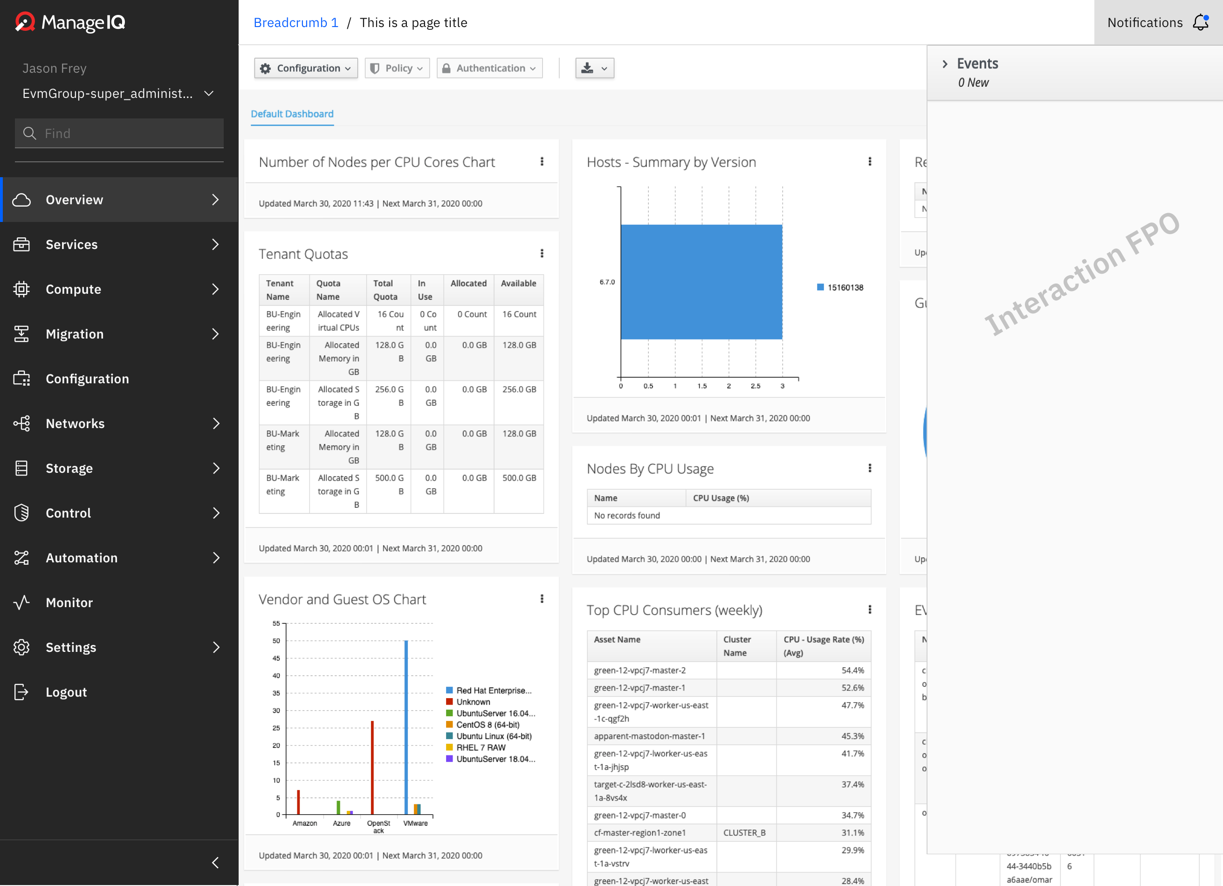Select the Migration menu item
Image resolution: width=1223 pixels, height=886 pixels.
(119, 334)
